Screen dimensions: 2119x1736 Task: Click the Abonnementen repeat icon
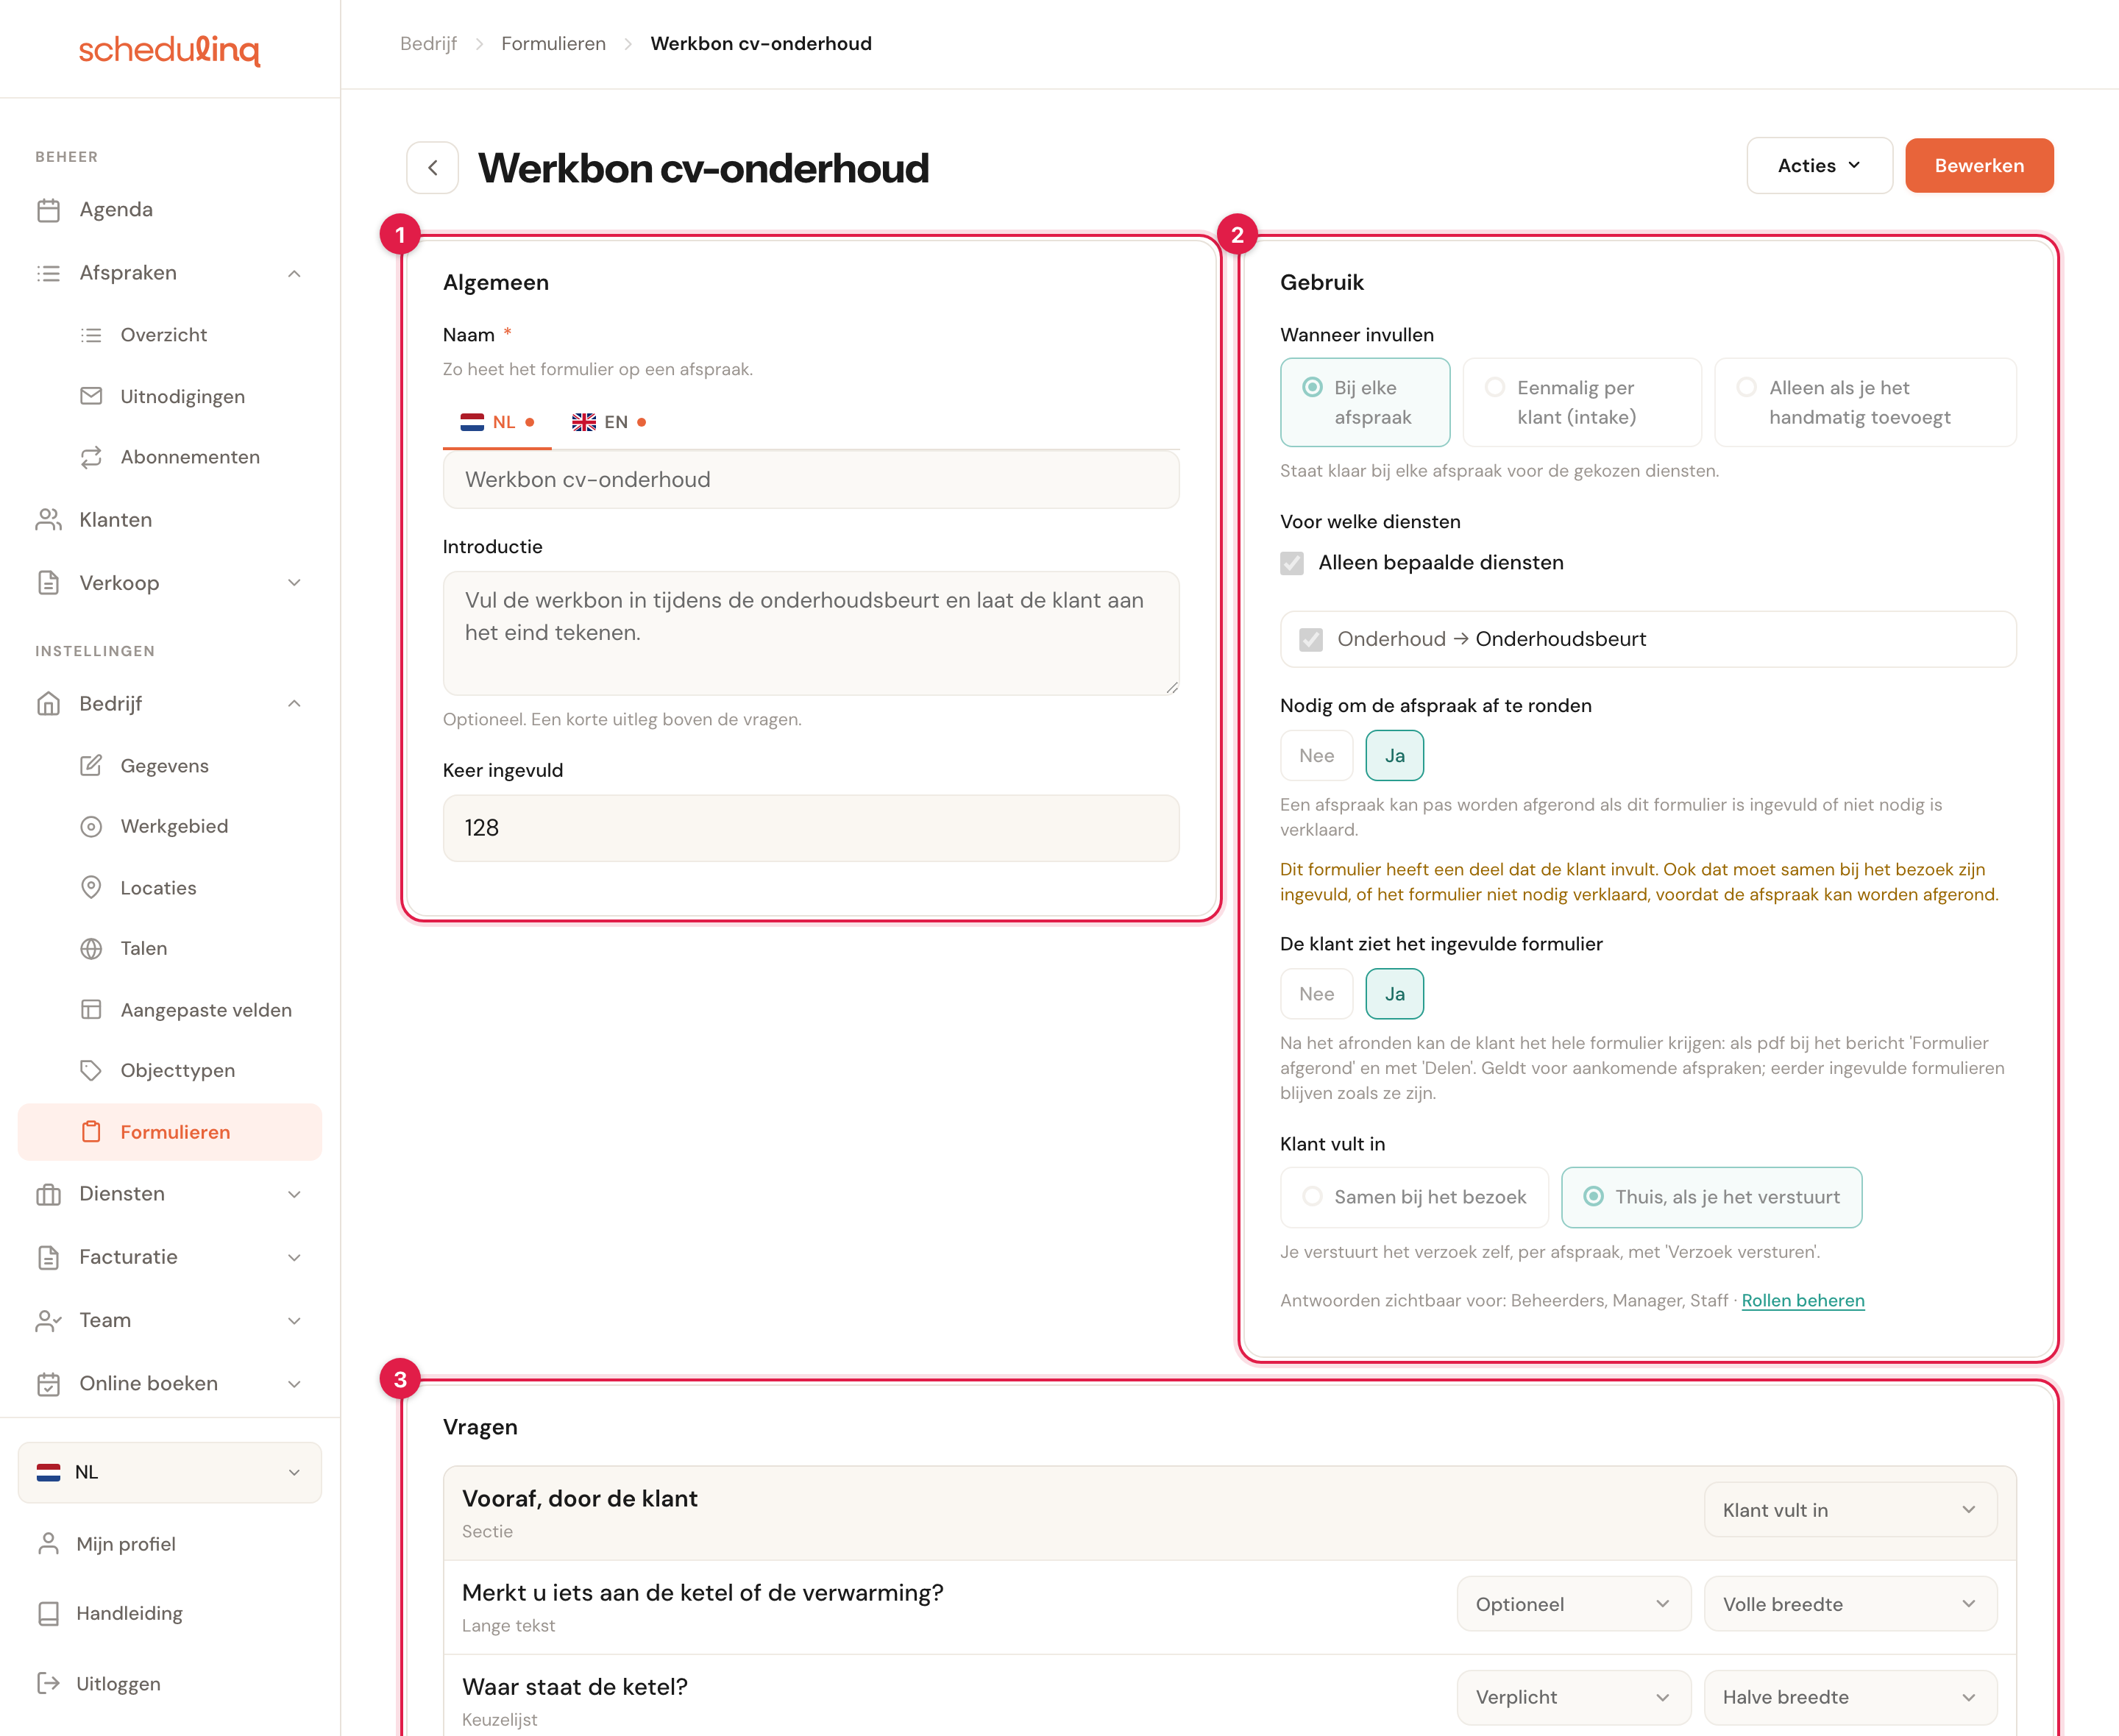[91, 457]
